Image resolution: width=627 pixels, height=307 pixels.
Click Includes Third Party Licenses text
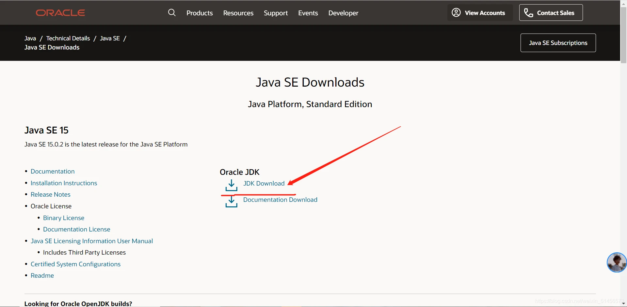(x=84, y=252)
